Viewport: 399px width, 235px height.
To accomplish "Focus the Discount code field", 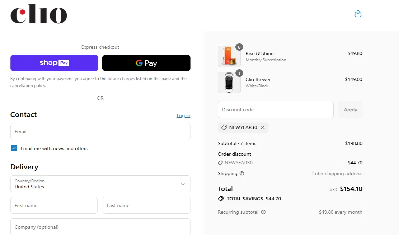I will (x=276, y=110).
